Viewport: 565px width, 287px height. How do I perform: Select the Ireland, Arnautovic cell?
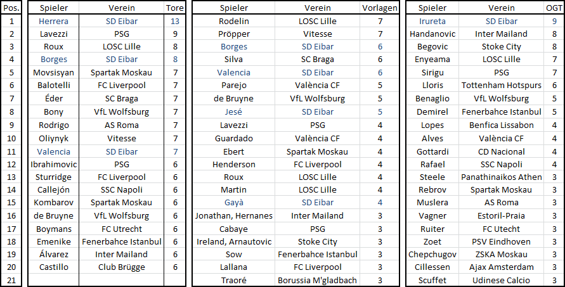[233, 241]
